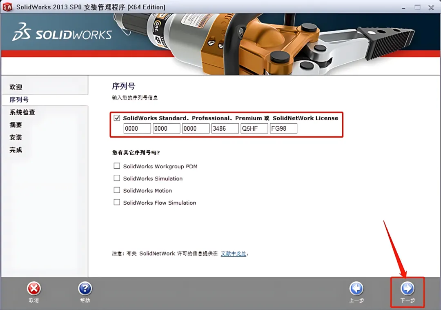This screenshot has width=441, height=310.
Task: Click the red Cancel (取消) icon
Action: 34,289
